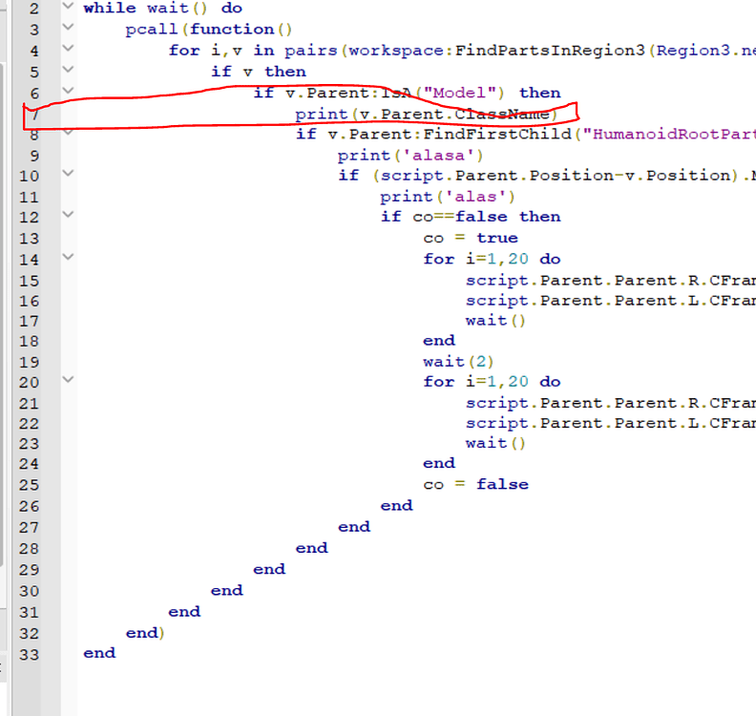Click the text "co = false"
Screen dimensions: 756x716
tap(476, 485)
